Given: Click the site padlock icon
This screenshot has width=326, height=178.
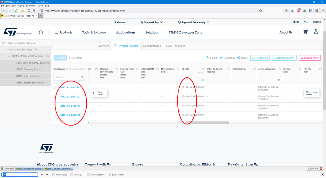Looking at the screenshot, I should point(34,10).
